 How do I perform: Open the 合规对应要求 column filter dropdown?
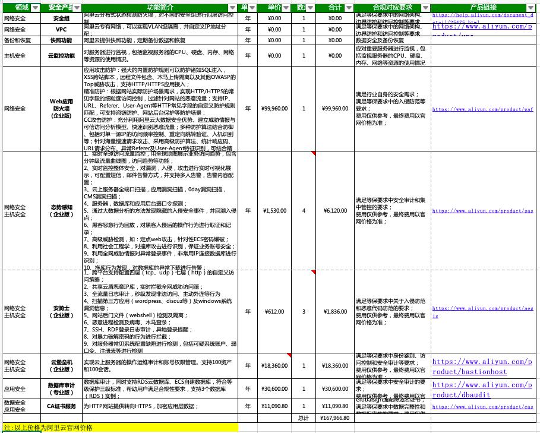(426, 8)
